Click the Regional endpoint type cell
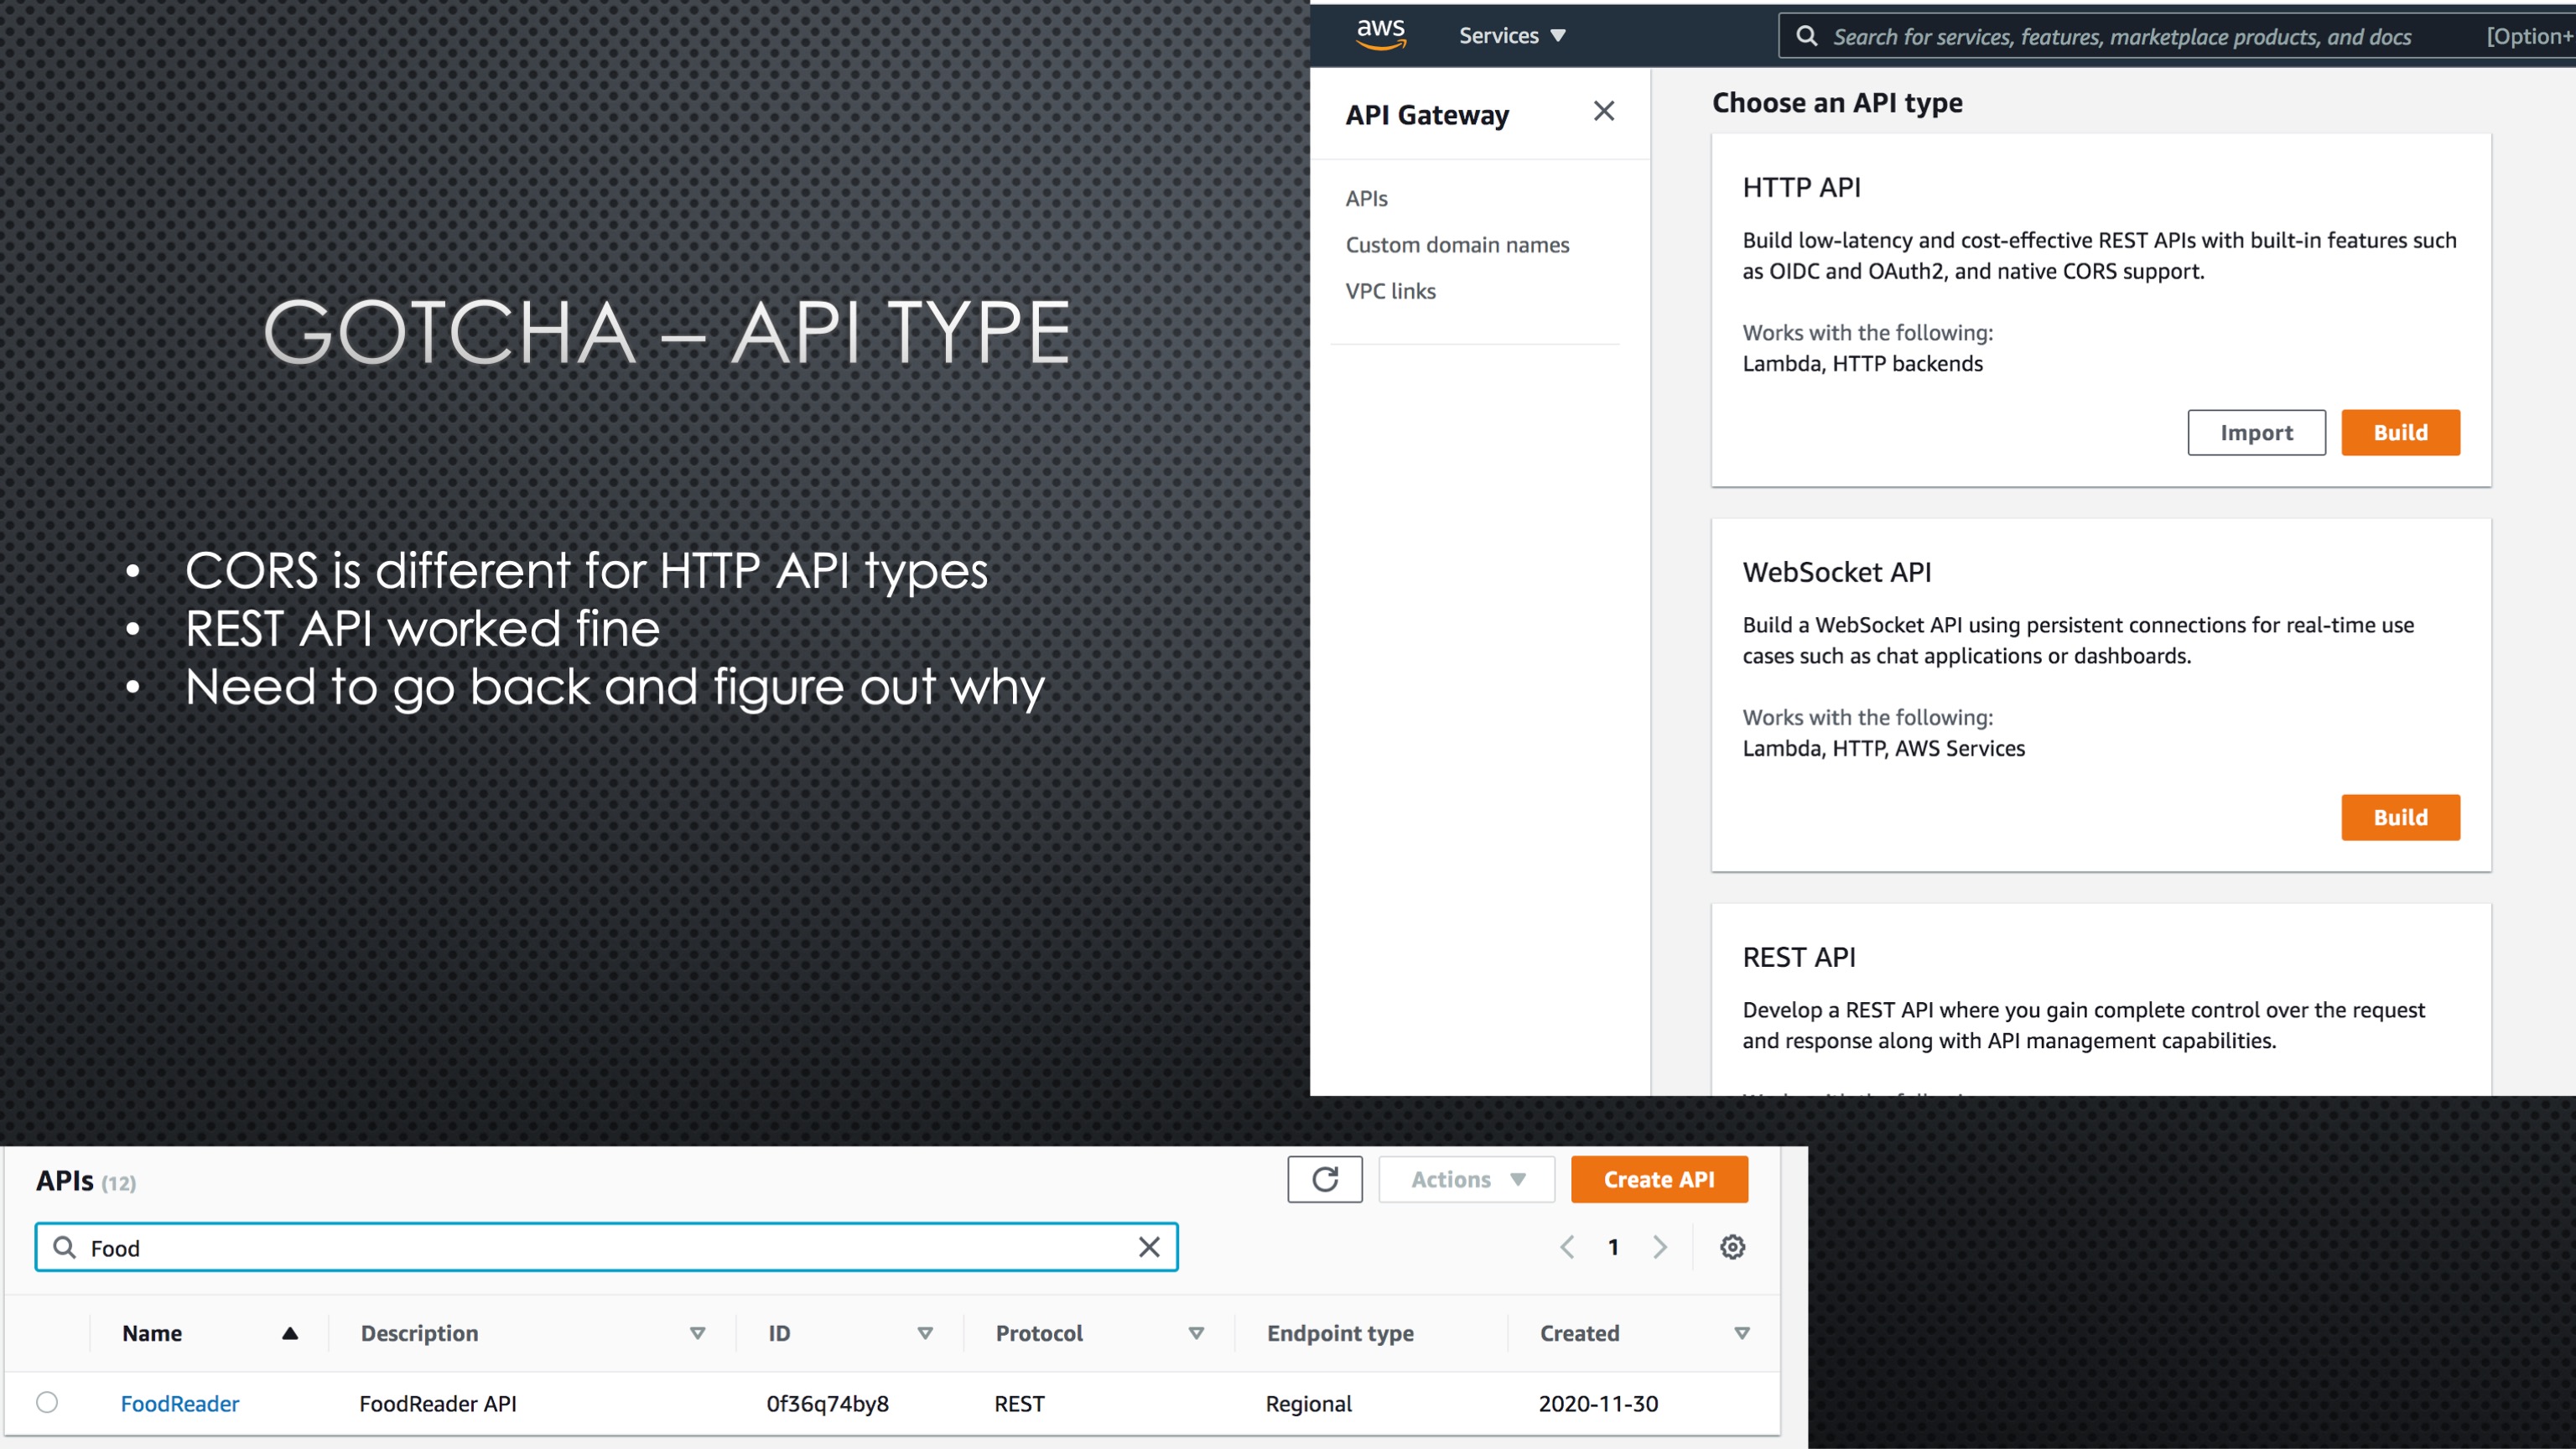This screenshot has height=1449, width=2576. coord(1308,1403)
